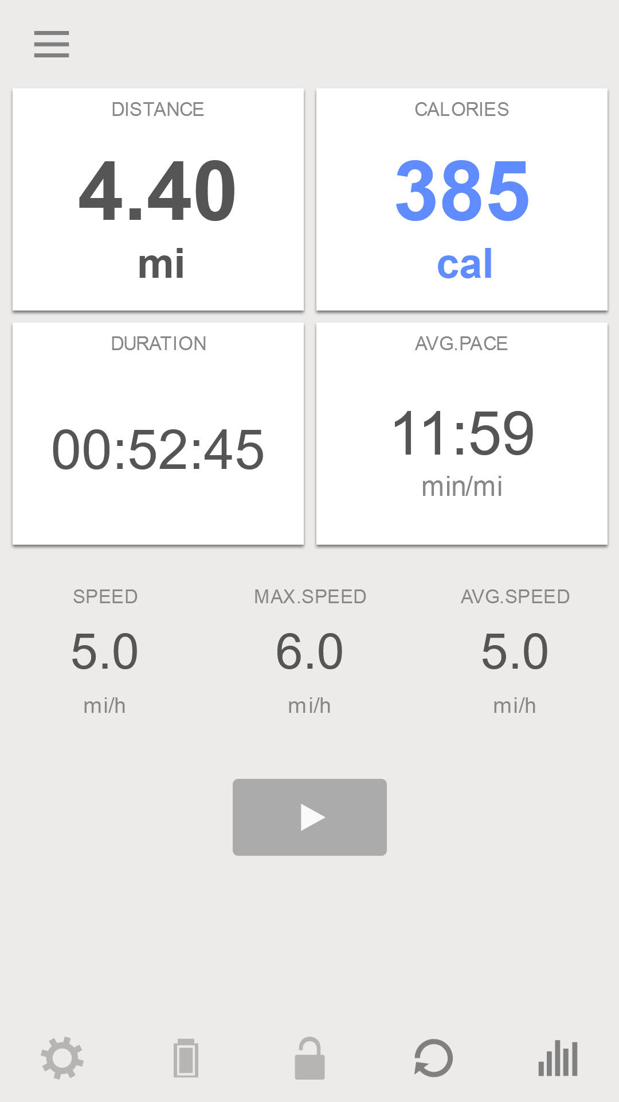Image resolution: width=619 pixels, height=1102 pixels.
Task: Click the DURATION label heading
Action: pyautogui.click(x=158, y=343)
